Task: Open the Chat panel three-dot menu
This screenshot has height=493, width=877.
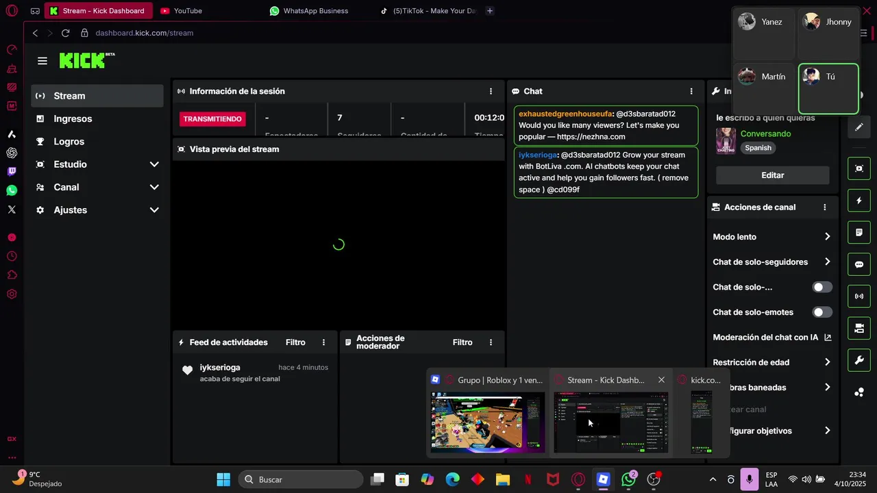Action: coord(691,91)
